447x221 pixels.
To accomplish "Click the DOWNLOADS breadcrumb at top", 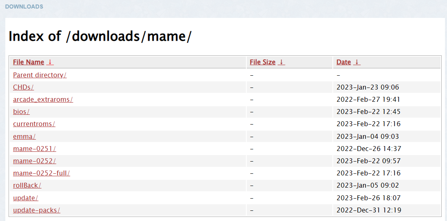I will tap(24, 7).
